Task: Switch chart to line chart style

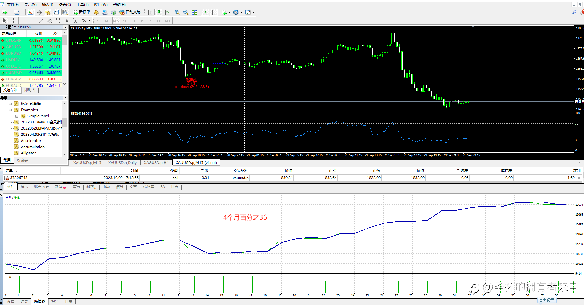Action: pyautogui.click(x=167, y=12)
